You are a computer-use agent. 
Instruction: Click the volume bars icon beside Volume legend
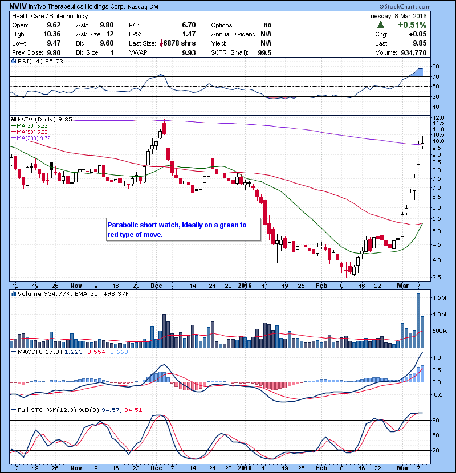point(13,293)
